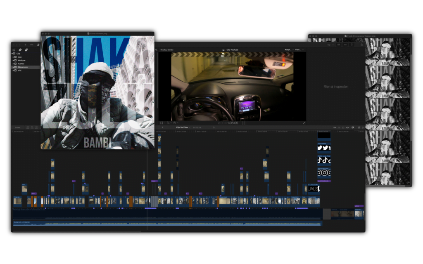Toggle video skimming
The image size is (423, 264).
coord(335,127)
